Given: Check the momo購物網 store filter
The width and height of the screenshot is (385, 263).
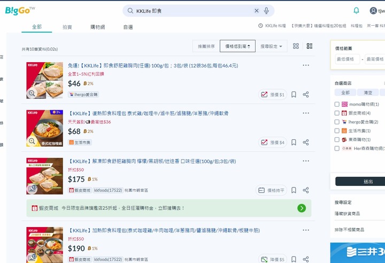Looking at the screenshot, I should [337, 104].
